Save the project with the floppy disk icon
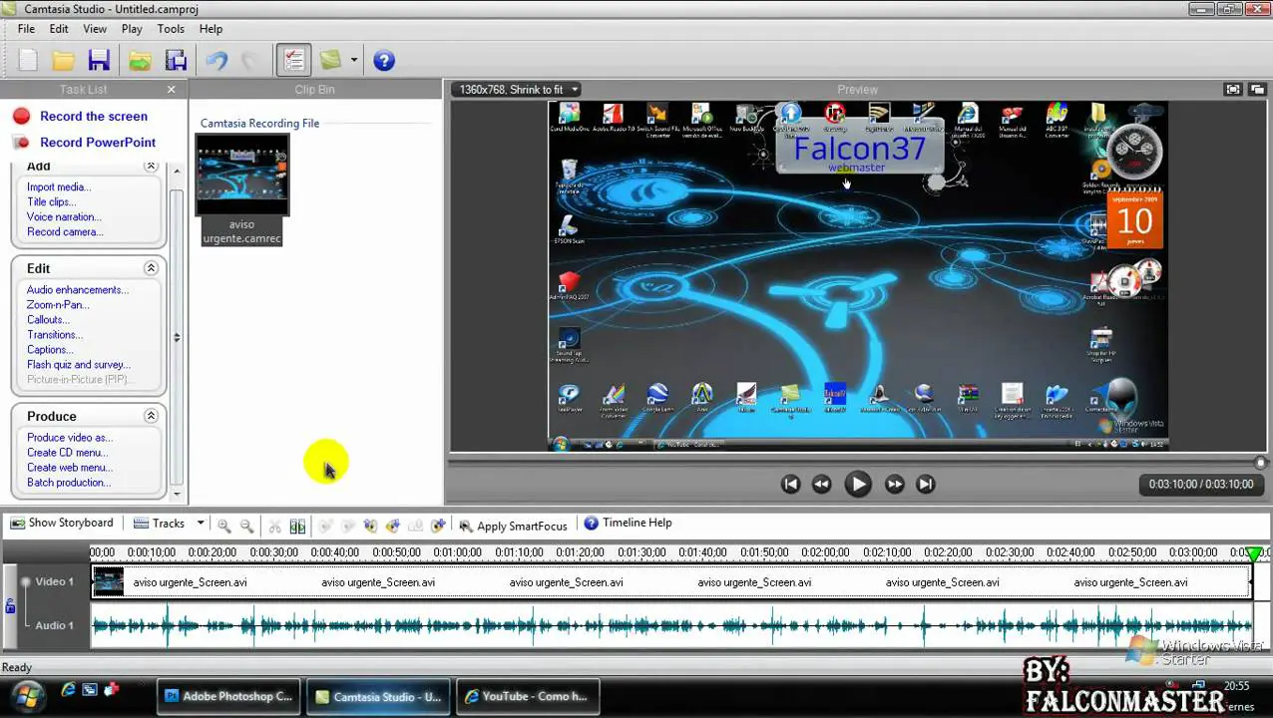 click(x=99, y=61)
